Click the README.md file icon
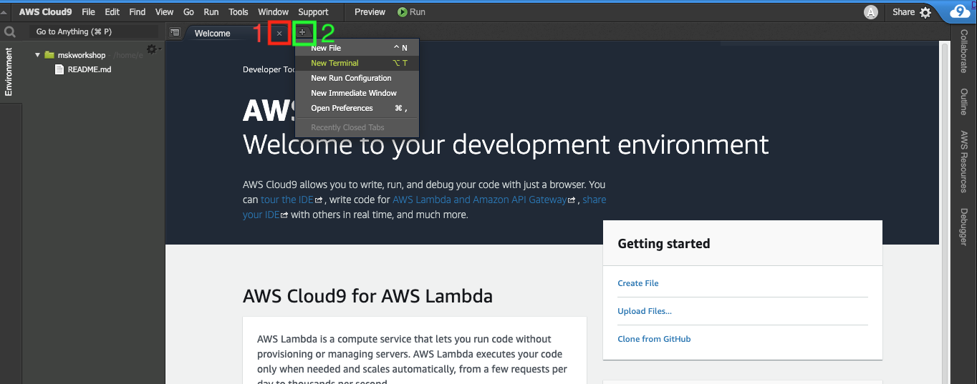 pyautogui.click(x=60, y=69)
